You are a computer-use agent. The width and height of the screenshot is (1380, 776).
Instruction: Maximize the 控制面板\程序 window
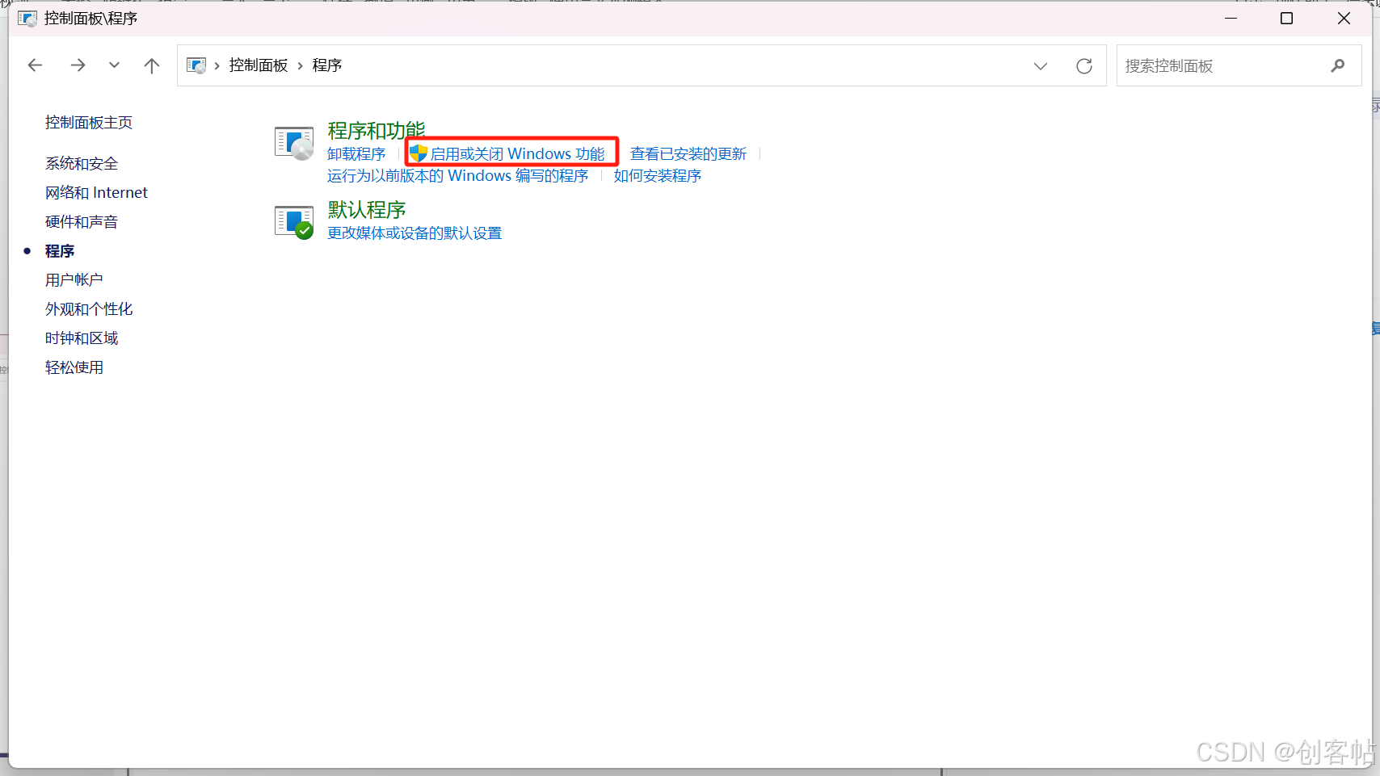coord(1287,19)
